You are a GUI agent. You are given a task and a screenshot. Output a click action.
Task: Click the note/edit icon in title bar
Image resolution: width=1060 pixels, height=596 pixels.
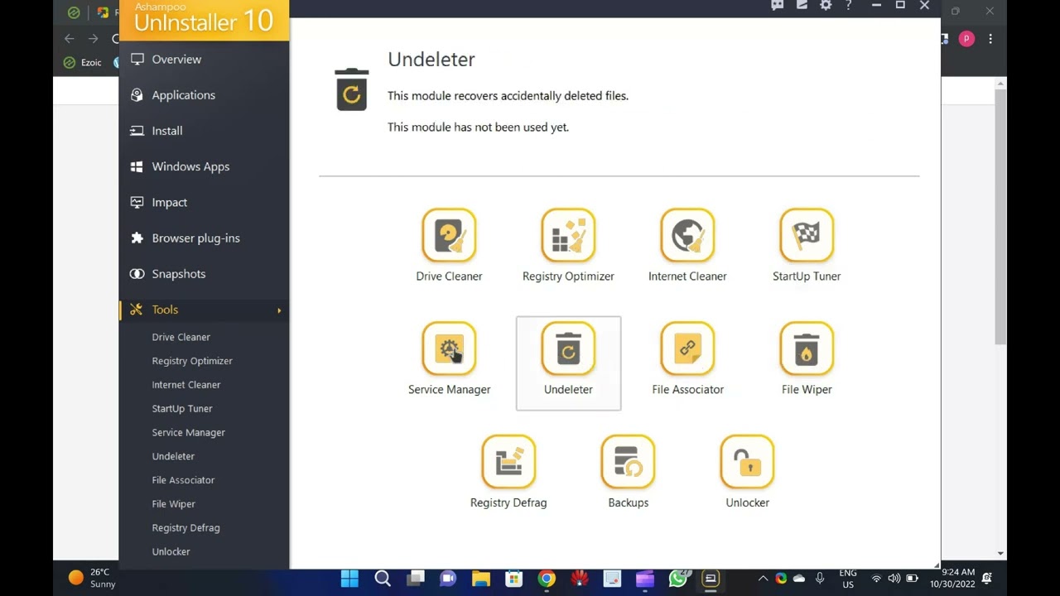point(802,5)
